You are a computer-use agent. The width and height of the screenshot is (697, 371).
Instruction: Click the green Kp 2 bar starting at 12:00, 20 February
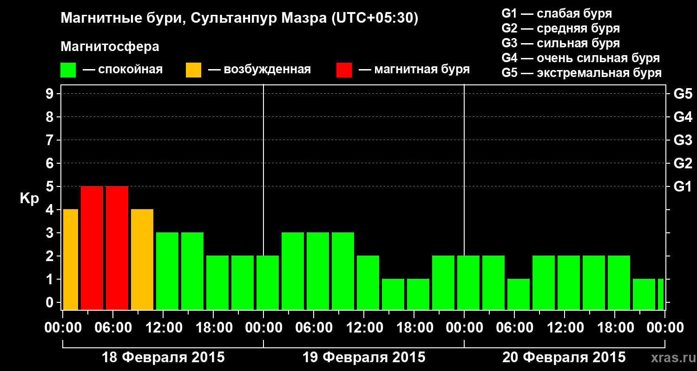pyautogui.click(x=569, y=282)
